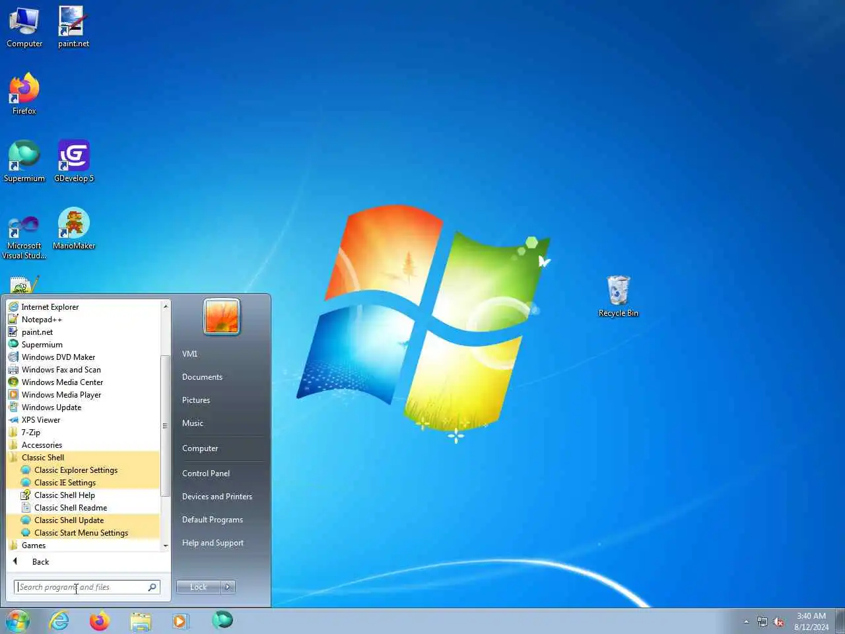This screenshot has height=634, width=845.
Task: Click the programs list scroll up arrow
Action: point(165,306)
